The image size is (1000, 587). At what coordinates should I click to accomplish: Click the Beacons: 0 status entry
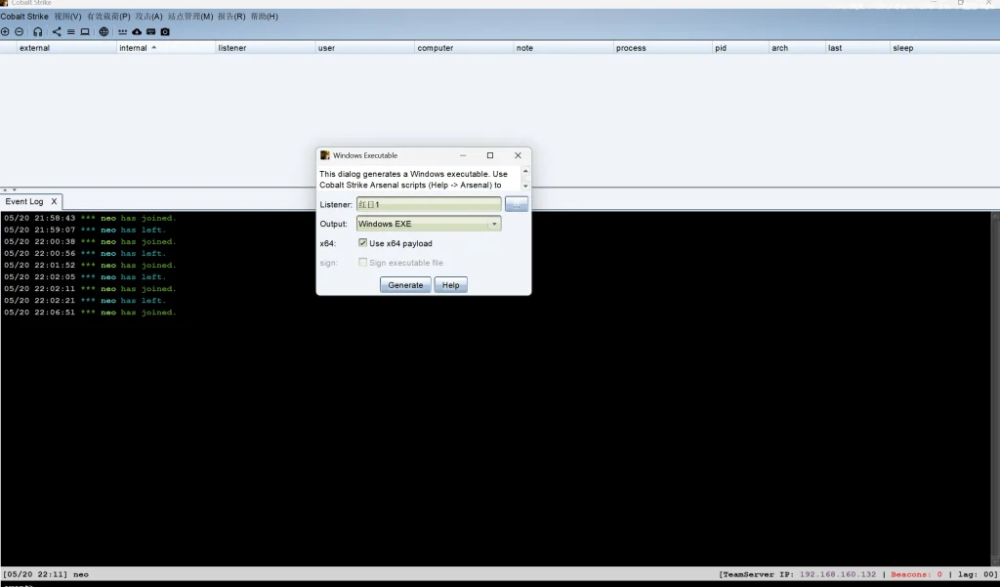[x=916, y=575]
